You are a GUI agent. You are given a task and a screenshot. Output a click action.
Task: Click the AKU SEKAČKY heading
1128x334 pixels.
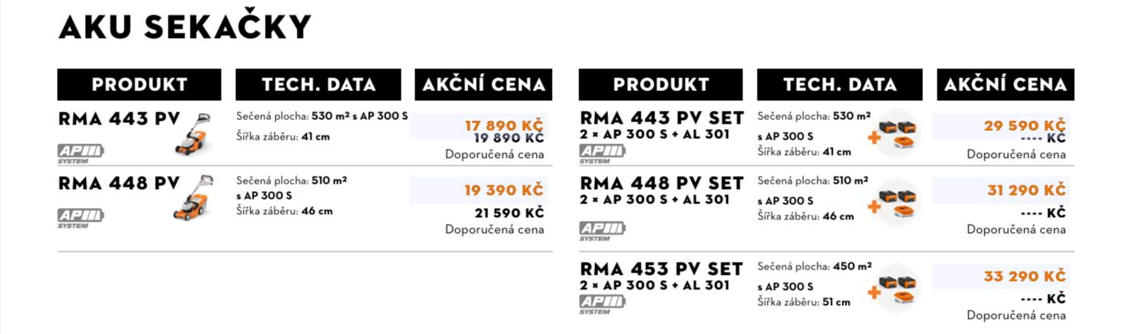click(x=185, y=27)
